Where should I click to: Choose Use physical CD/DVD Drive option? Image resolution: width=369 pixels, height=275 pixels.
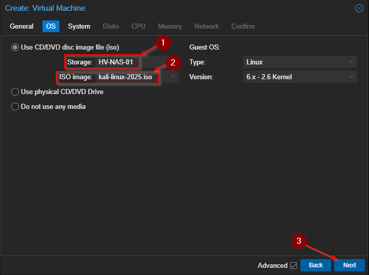point(15,92)
